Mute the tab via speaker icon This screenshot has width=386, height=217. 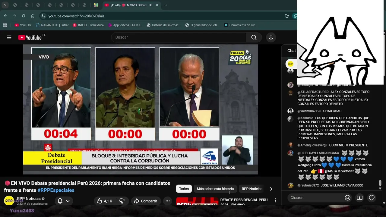click(x=151, y=5)
